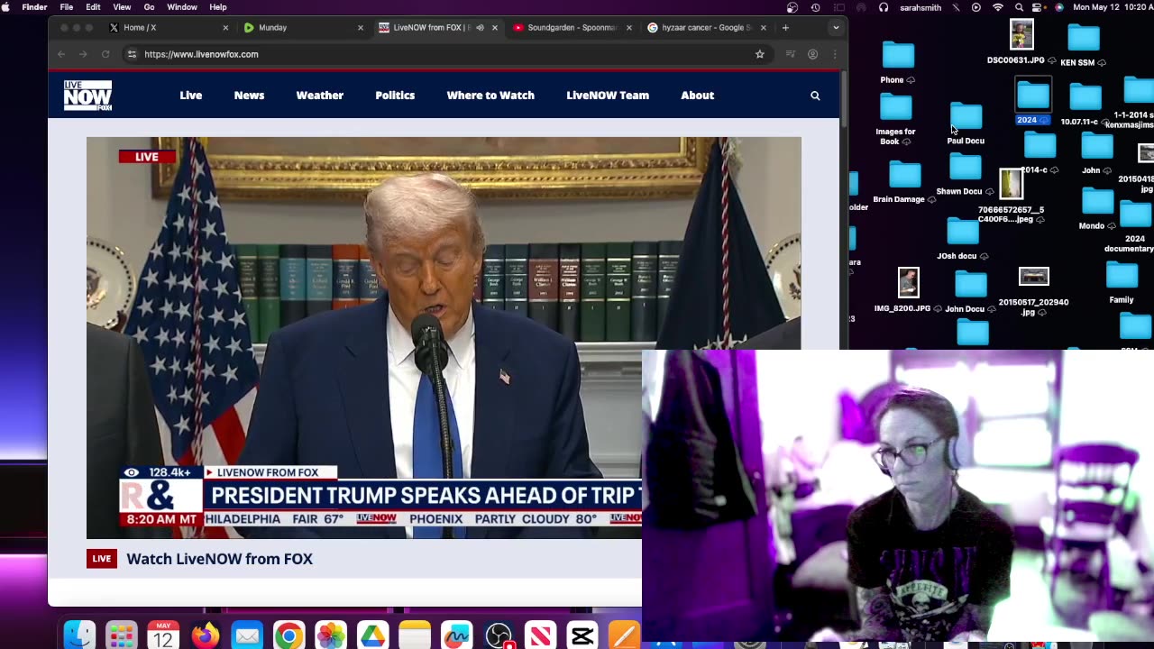Expand Chrome tab search dropdown
This screenshot has height=649, width=1154.
[836, 28]
